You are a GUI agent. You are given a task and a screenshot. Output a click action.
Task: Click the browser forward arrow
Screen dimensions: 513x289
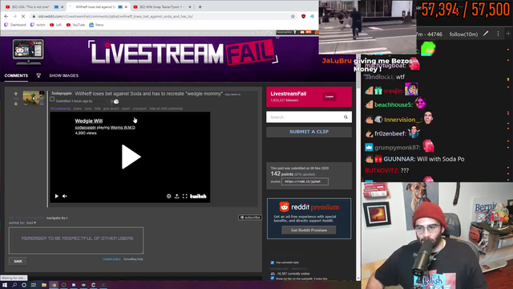pyautogui.click(x=14, y=16)
